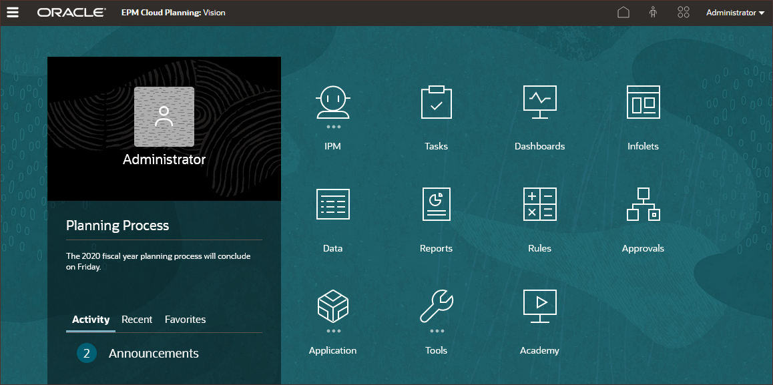Click the Announcements count badge 2

pyautogui.click(x=87, y=354)
